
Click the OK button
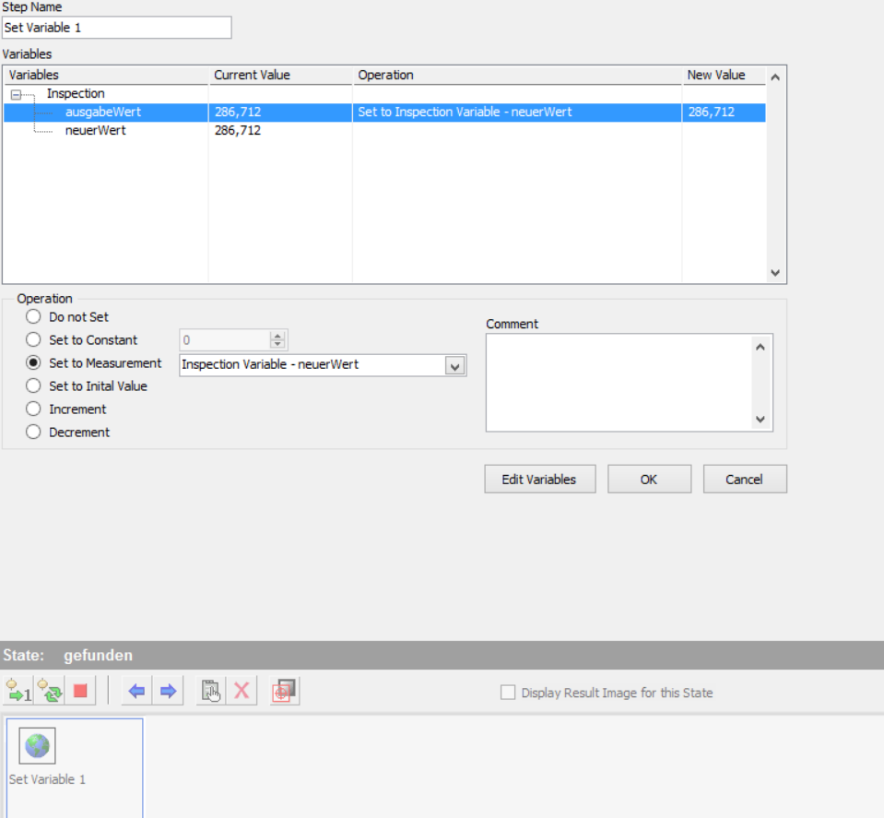point(649,479)
